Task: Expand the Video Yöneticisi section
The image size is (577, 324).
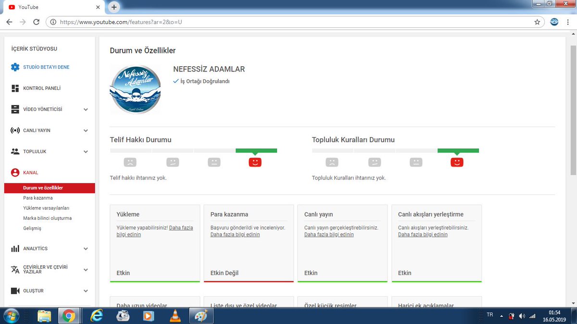Action: (86, 109)
